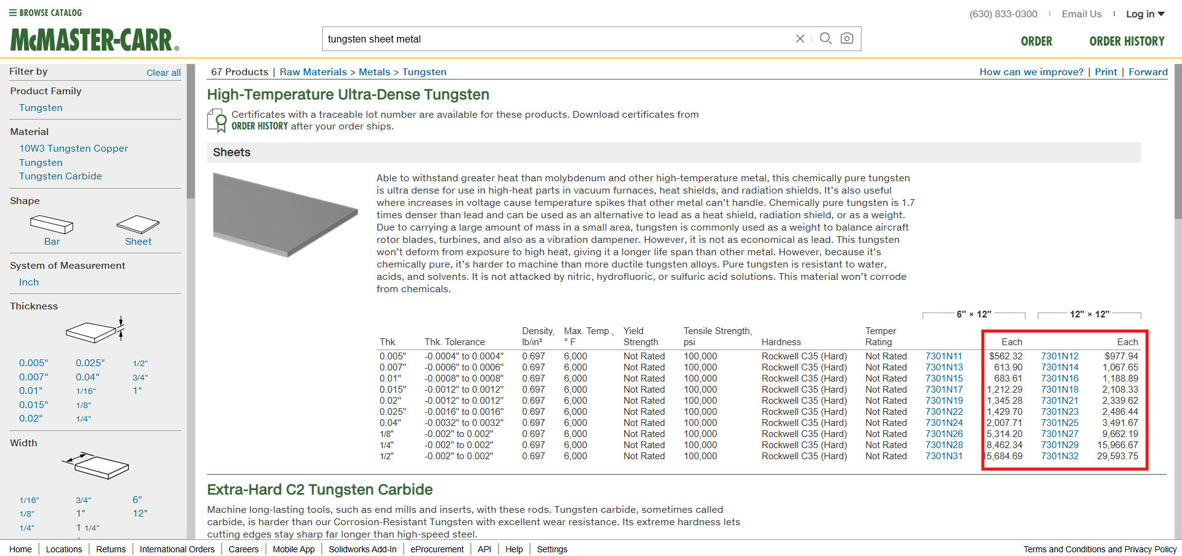Click the Print link
This screenshot has width=1182, height=556.
tap(1106, 72)
